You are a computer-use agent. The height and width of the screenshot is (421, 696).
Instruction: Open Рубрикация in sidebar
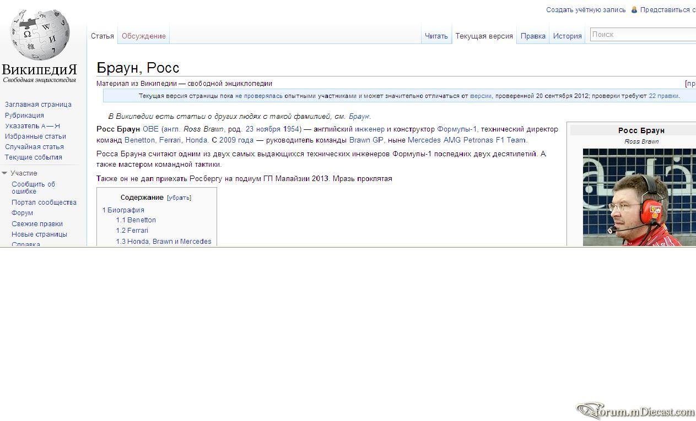pos(24,116)
